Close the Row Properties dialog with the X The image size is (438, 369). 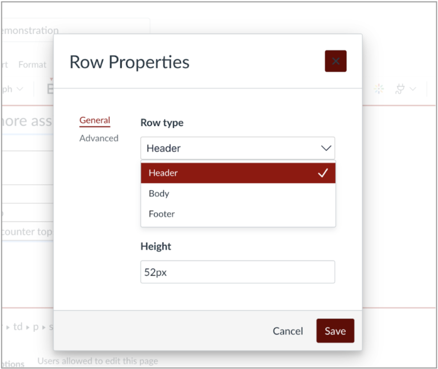coord(335,61)
